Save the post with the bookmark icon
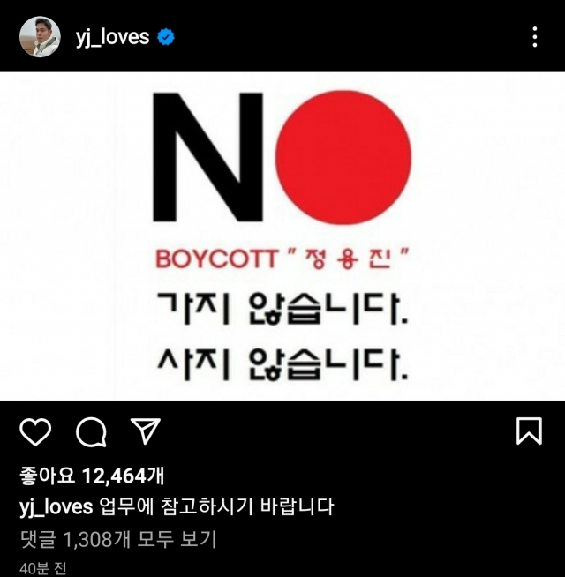 [x=529, y=431]
